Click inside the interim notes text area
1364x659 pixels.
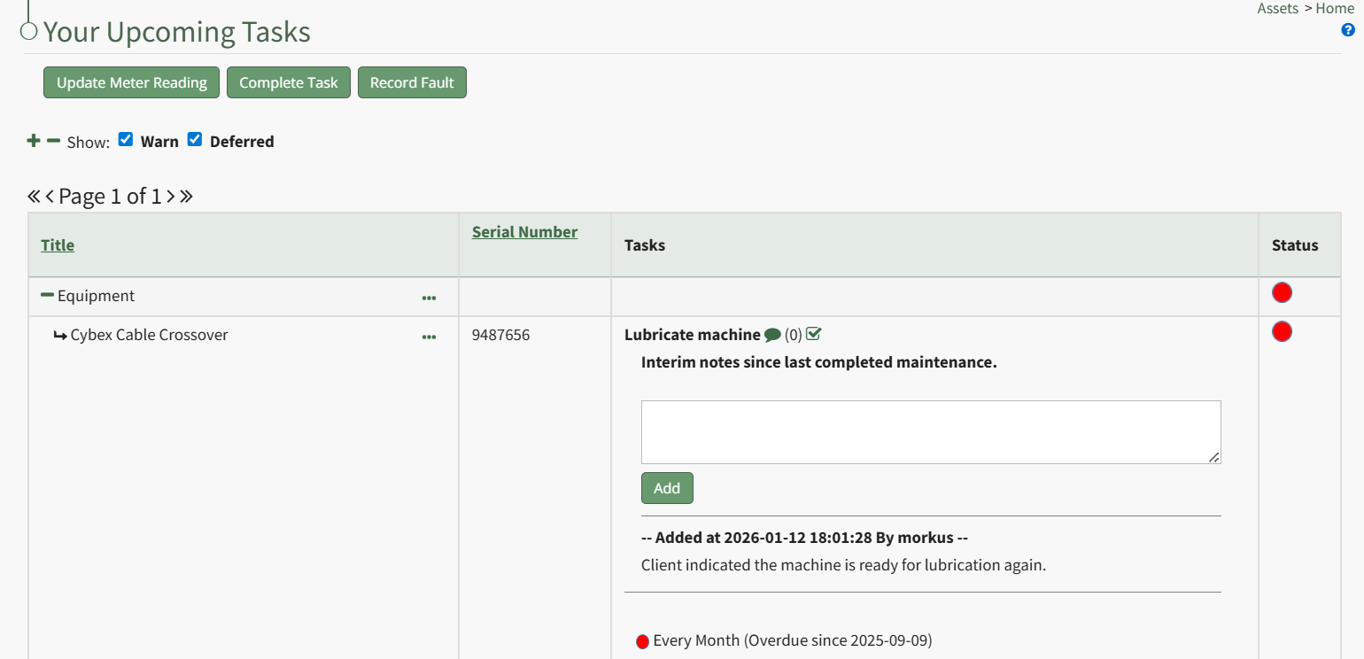point(930,431)
